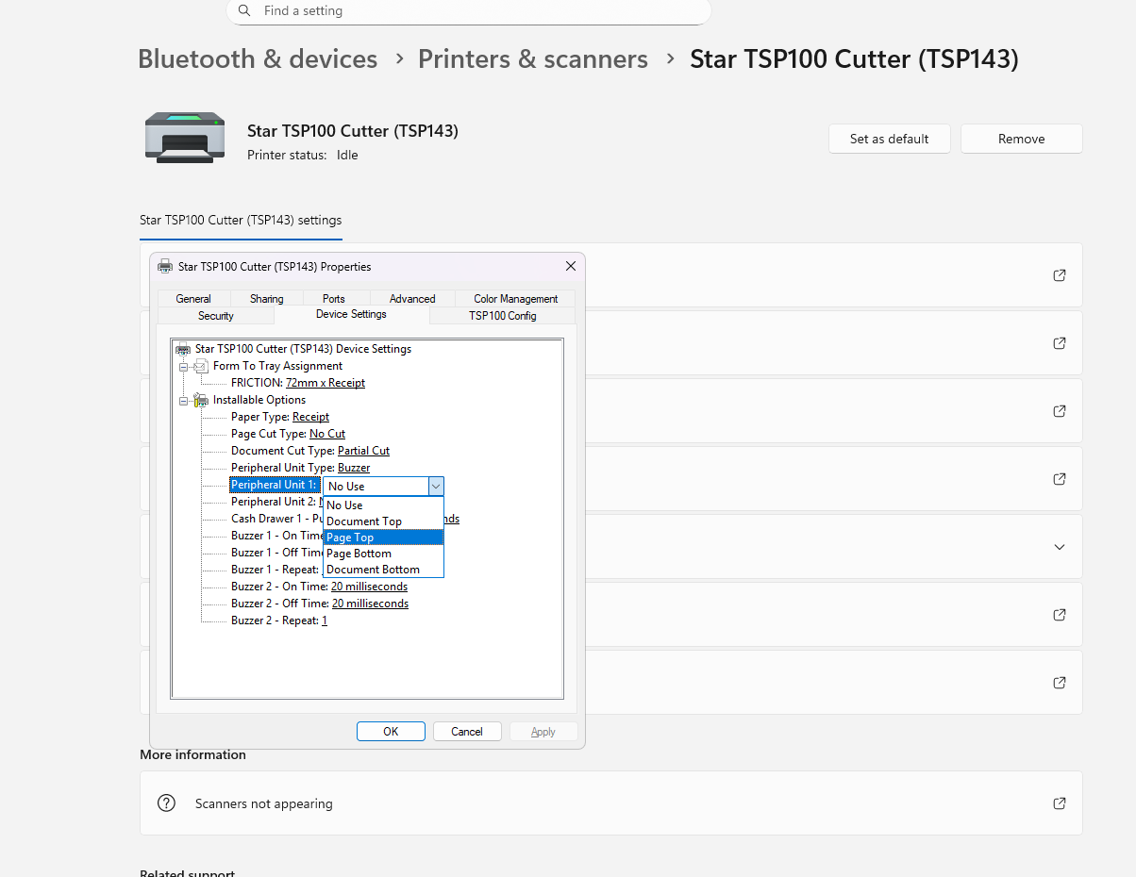Viewport: 1136px width, 877px height.
Task: Open the Ports tab
Action: 334,299
